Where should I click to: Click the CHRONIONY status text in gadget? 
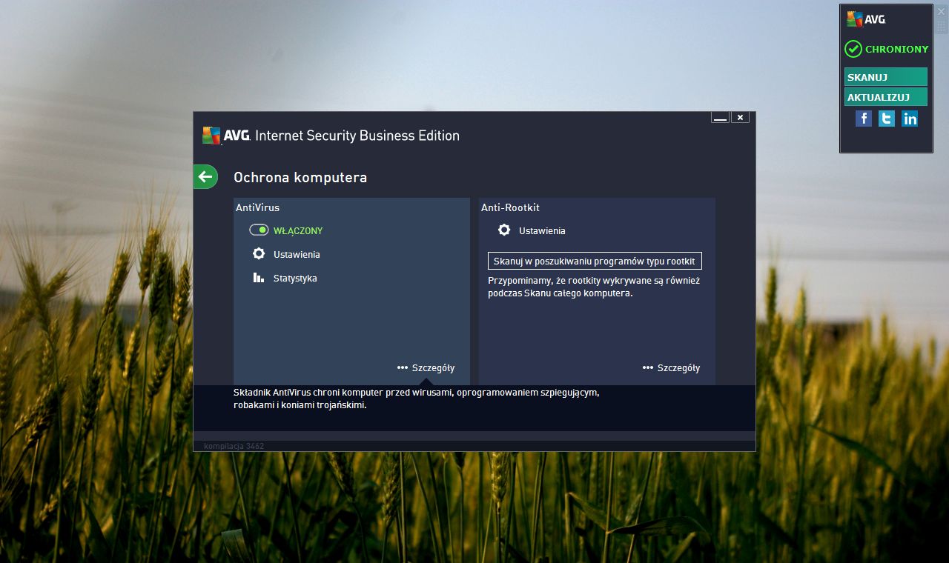tap(896, 50)
